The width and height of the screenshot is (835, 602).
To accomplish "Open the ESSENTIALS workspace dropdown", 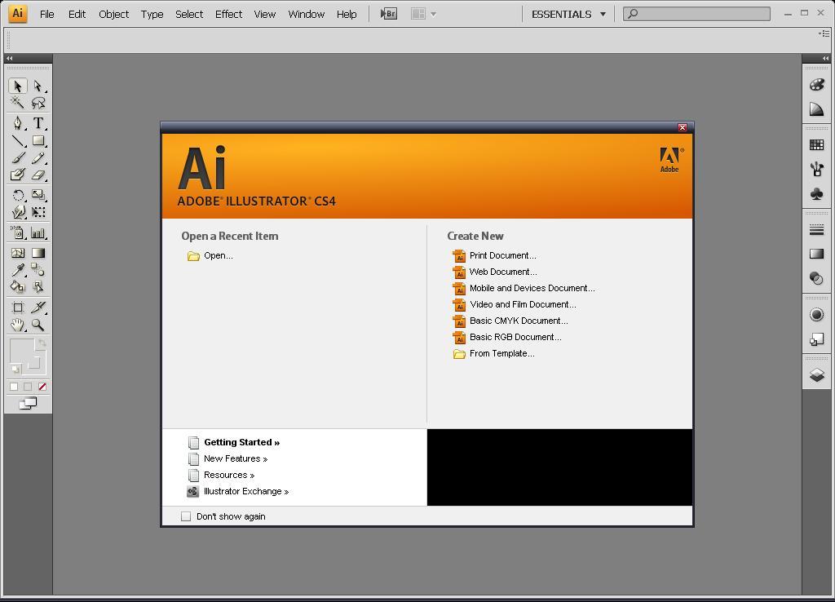I will coord(568,15).
